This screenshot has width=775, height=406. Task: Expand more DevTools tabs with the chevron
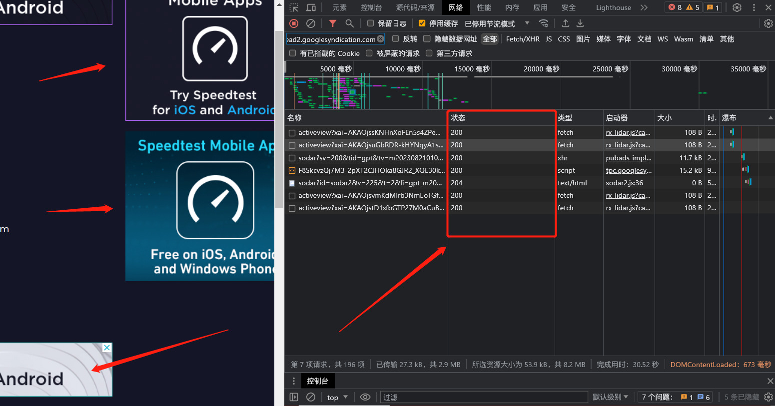click(x=644, y=7)
